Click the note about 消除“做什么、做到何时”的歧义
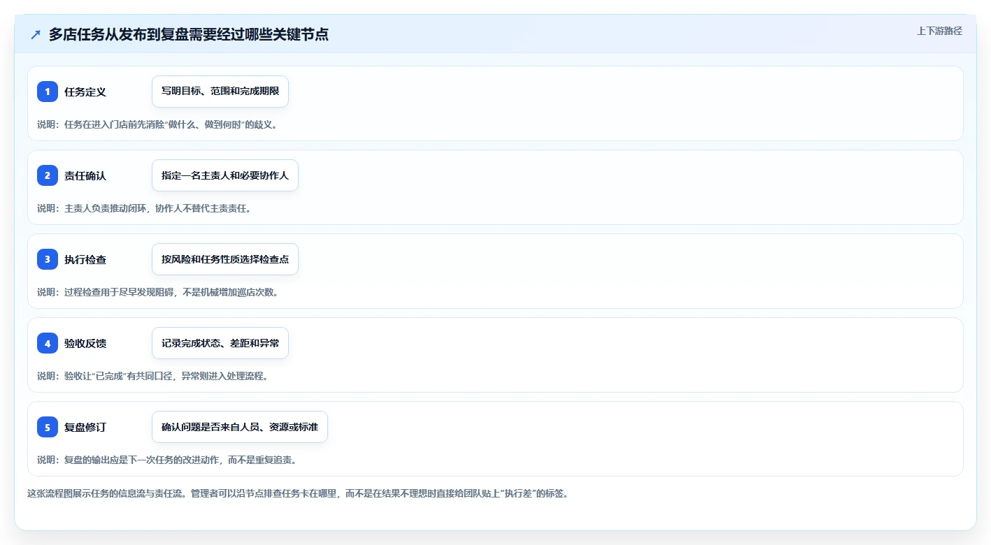This screenshot has height=545, width=991. tap(157, 124)
